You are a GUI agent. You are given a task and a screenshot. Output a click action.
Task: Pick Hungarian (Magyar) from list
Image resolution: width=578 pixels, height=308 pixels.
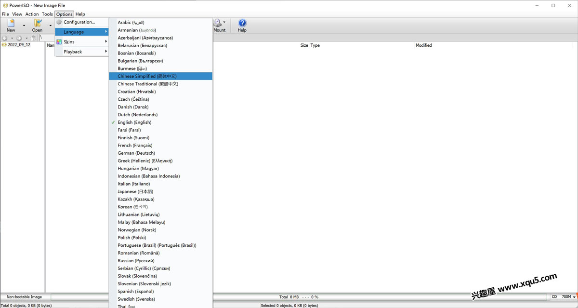161,169
